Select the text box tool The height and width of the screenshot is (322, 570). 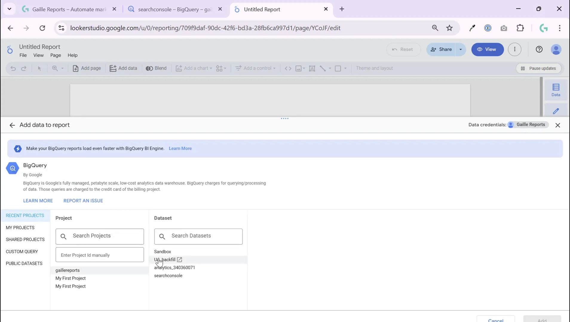click(312, 68)
